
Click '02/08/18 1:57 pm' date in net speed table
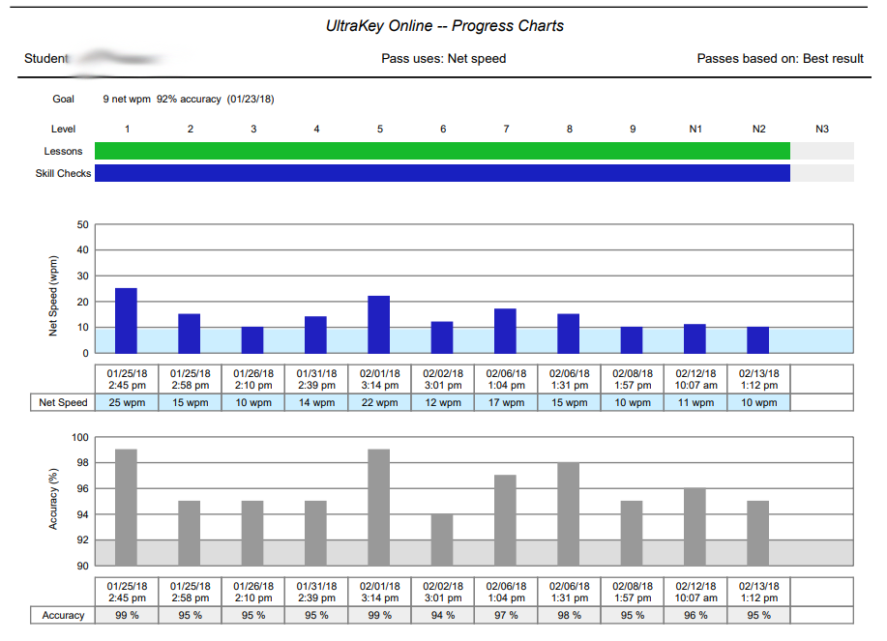[633, 379]
